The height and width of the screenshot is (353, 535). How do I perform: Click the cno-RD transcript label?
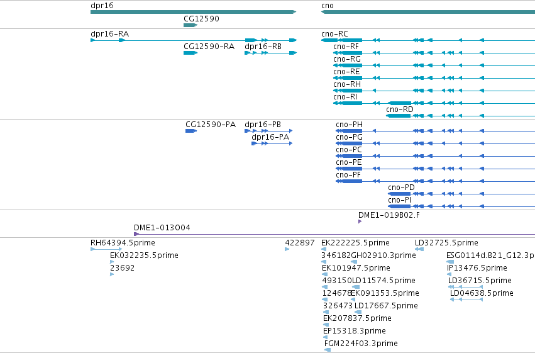[x=400, y=109]
